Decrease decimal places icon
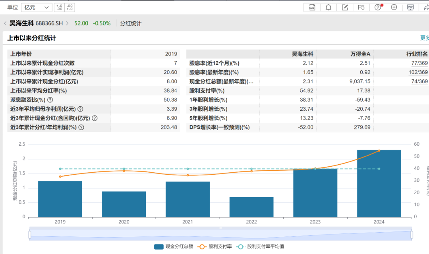The image size is (429, 254). (70, 7)
